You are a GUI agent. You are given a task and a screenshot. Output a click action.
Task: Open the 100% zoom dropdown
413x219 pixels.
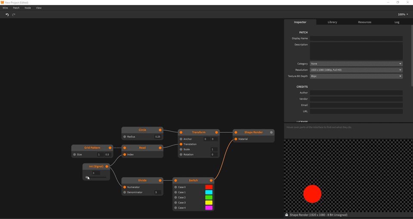point(403,15)
